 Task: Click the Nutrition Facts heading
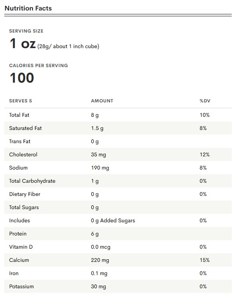pyautogui.click(x=28, y=8)
